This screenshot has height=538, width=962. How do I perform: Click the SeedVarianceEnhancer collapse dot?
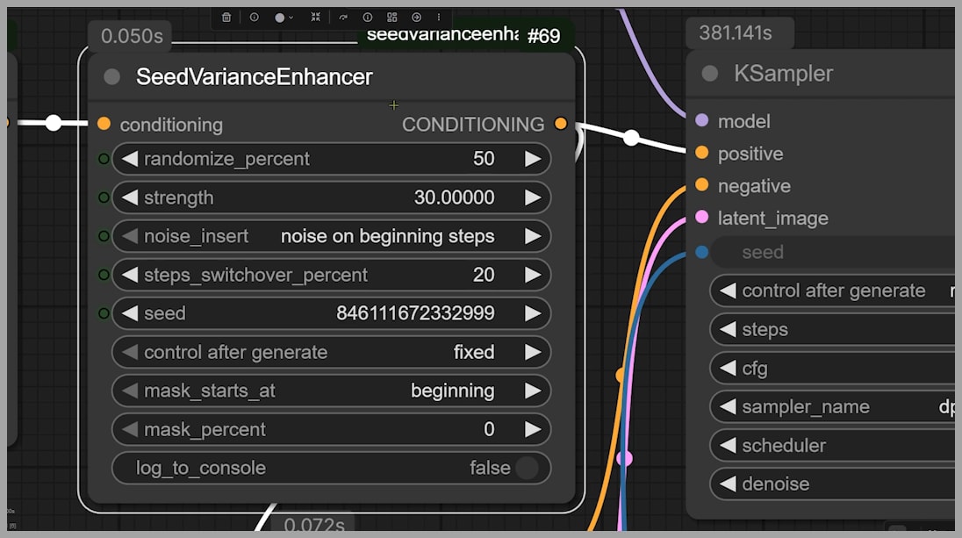[x=111, y=77]
